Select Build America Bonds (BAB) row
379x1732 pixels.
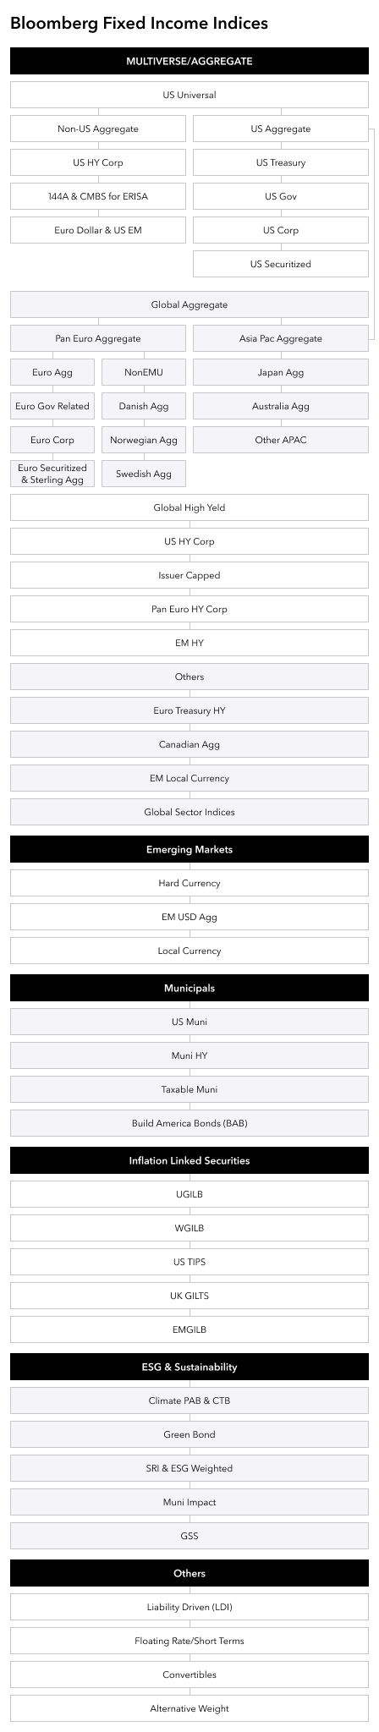coord(189,1123)
